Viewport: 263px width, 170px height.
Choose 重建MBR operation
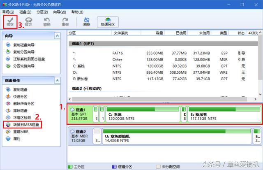[21, 132]
